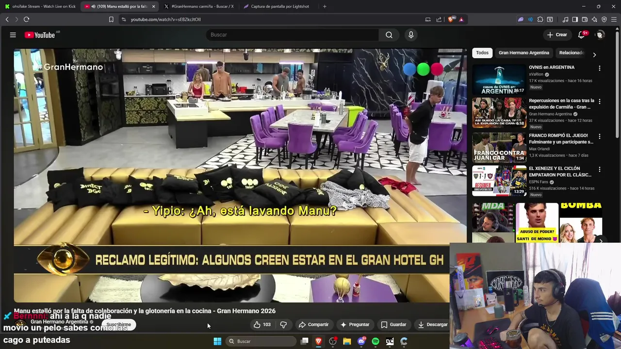Select the Relacionado filter chip
The width and height of the screenshot is (621, 349).
(572, 53)
